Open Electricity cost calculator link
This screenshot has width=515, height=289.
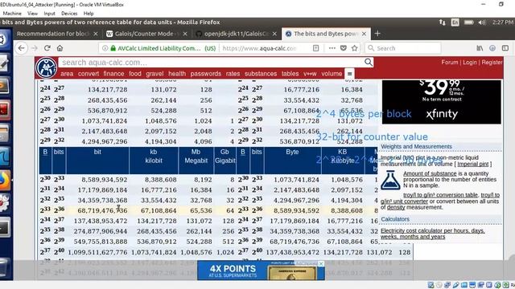tap(432, 234)
